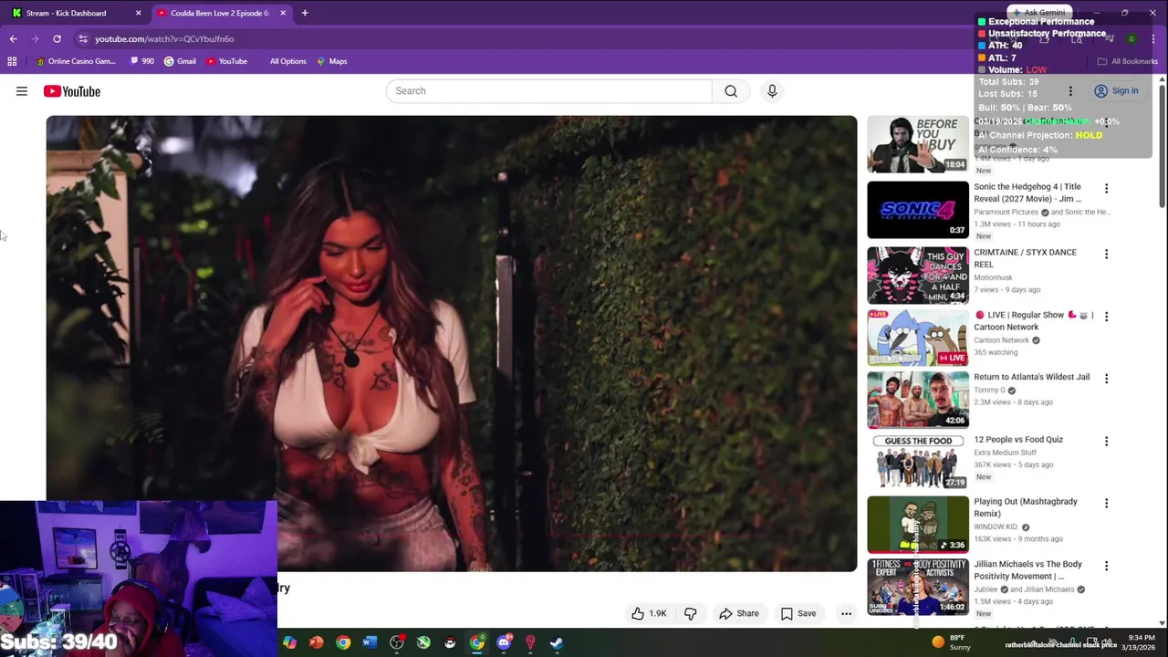Viewport: 1168px width, 657px height.
Task: Open the 990 bookmark
Action: 141,61
